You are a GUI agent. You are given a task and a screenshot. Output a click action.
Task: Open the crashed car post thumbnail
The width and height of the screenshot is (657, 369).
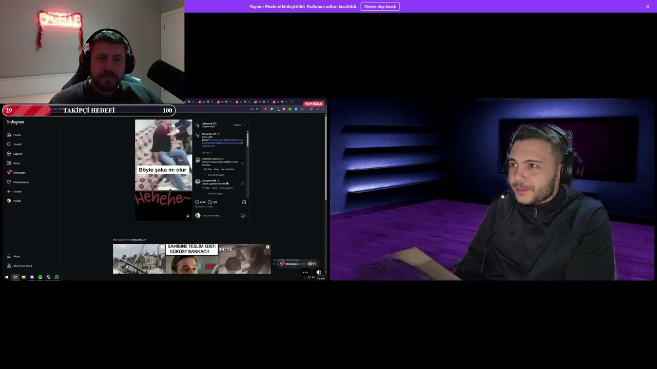tap(139, 259)
